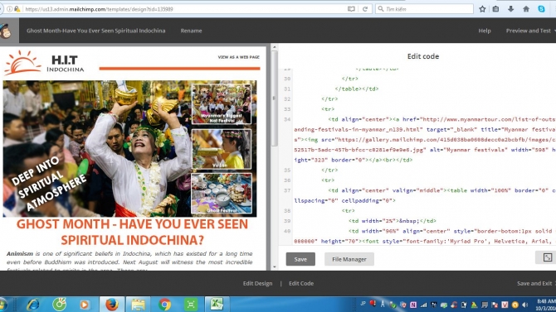
Task: Click the Skype toolbar icon
Action: [x=541, y=9]
